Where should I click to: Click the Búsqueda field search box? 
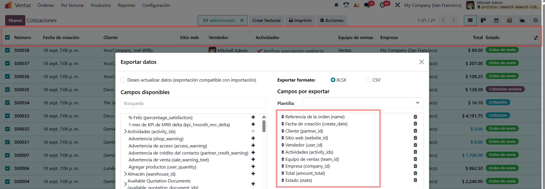coord(193,103)
